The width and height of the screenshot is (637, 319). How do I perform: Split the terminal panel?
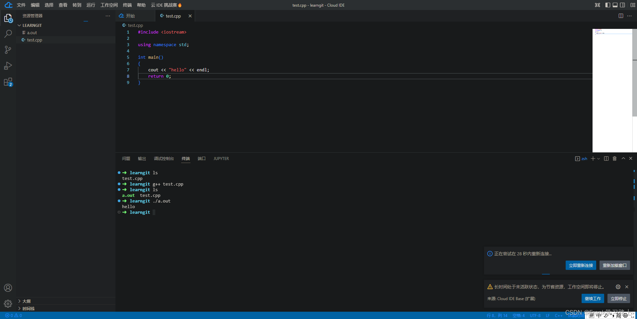click(x=606, y=159)
